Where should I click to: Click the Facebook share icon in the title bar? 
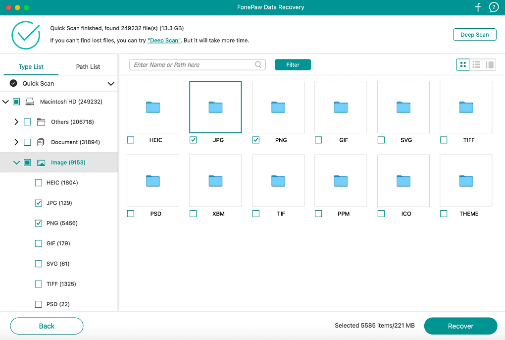pos(477,7)
